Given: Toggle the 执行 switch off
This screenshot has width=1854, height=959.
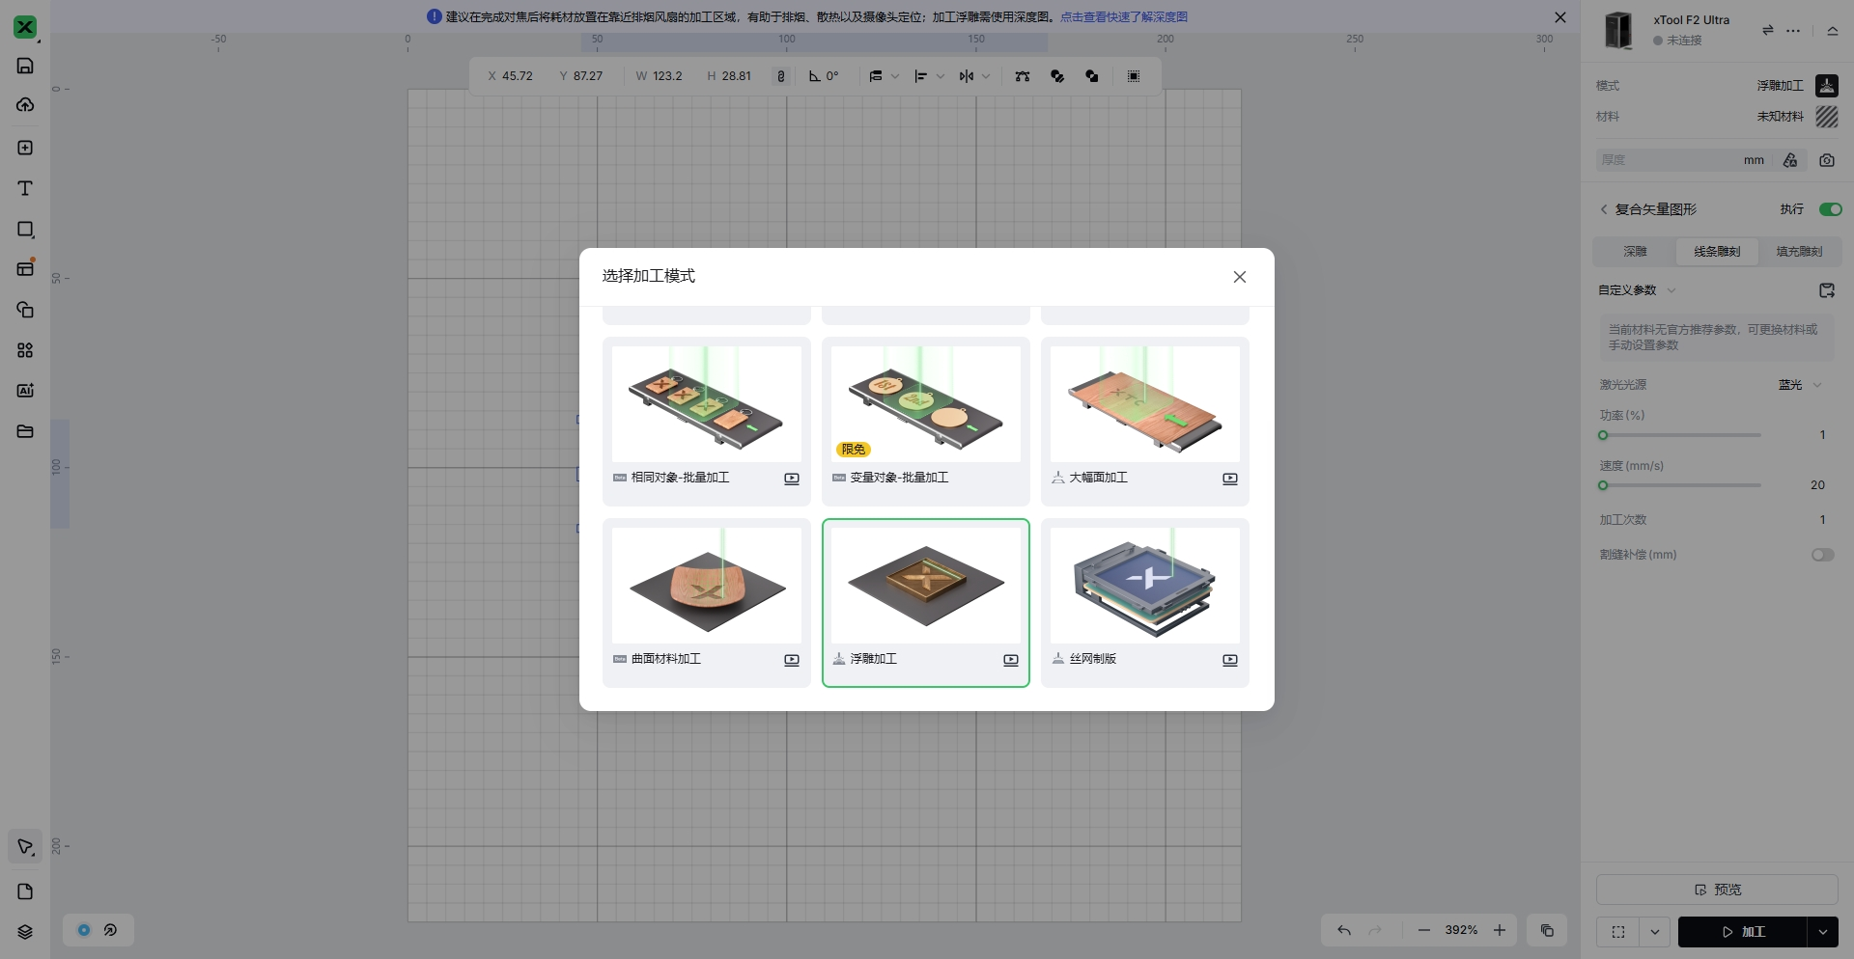Looking at the screenshot, I should (x=1830, y=209).
